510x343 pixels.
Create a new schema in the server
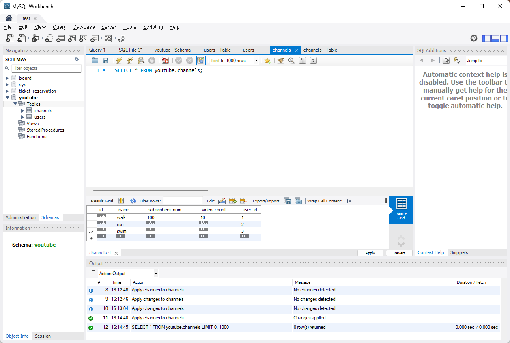pyautogui.click(x=49, y=38)
